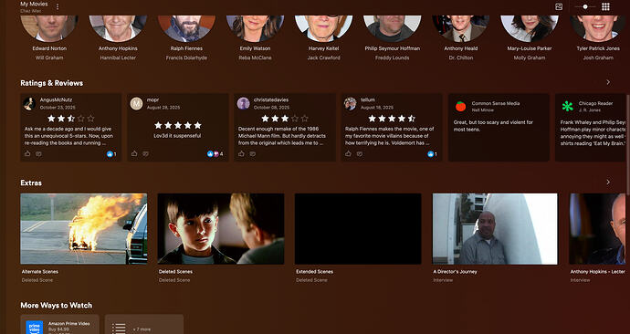The height and width of the screenshot is (334, 630).
Task: Like mopr's review with thumbs up
Action: [x=134, y=153]
